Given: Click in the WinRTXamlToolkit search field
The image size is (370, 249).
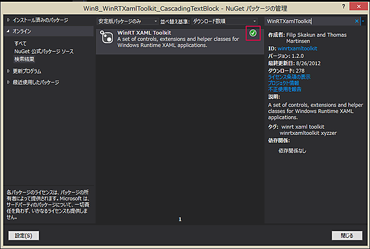Looking at the screenshot, I should click(x=309, y=21).
